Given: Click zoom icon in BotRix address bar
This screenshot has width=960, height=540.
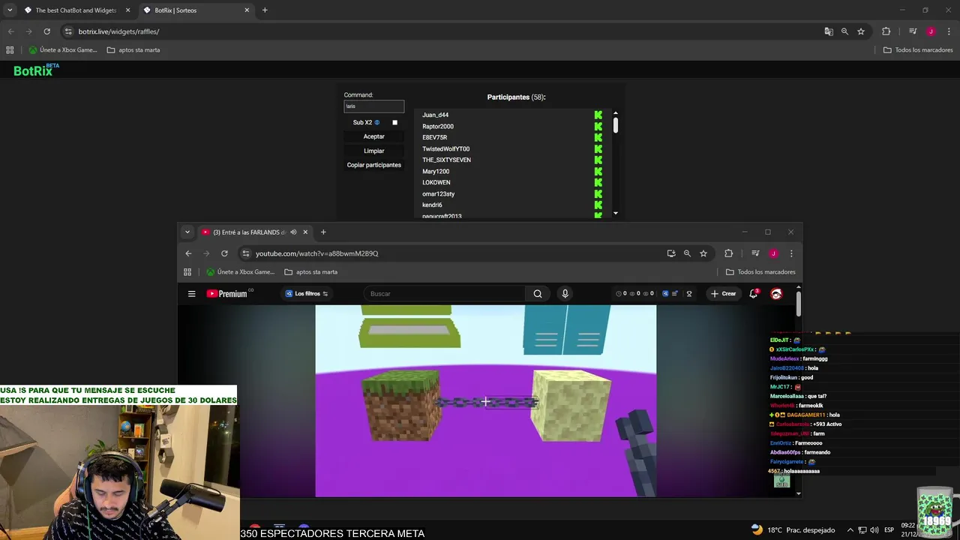Looking at the screenshot, I should (x=844, y=31).
